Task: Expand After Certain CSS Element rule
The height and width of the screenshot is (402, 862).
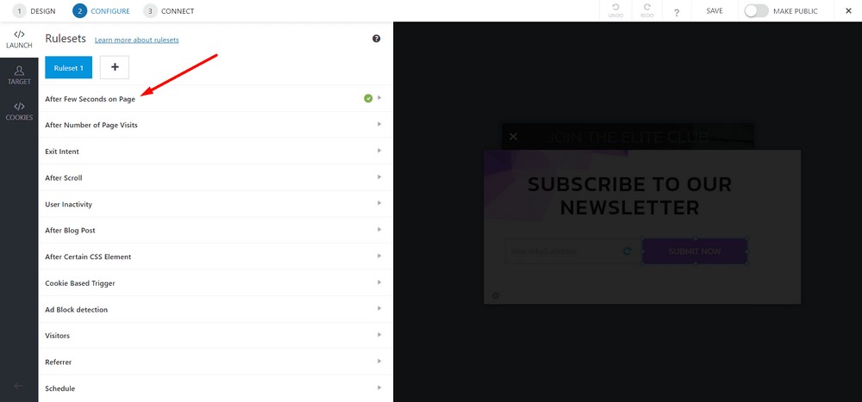Action: pos(215,257)
